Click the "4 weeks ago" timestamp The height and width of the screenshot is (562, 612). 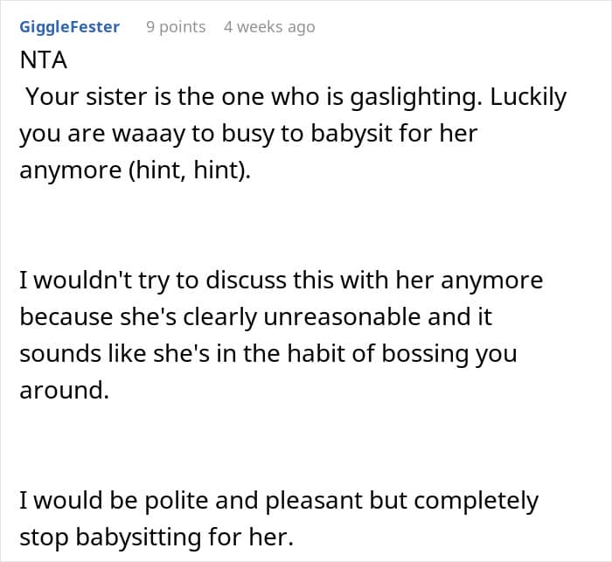coord(268,26)
